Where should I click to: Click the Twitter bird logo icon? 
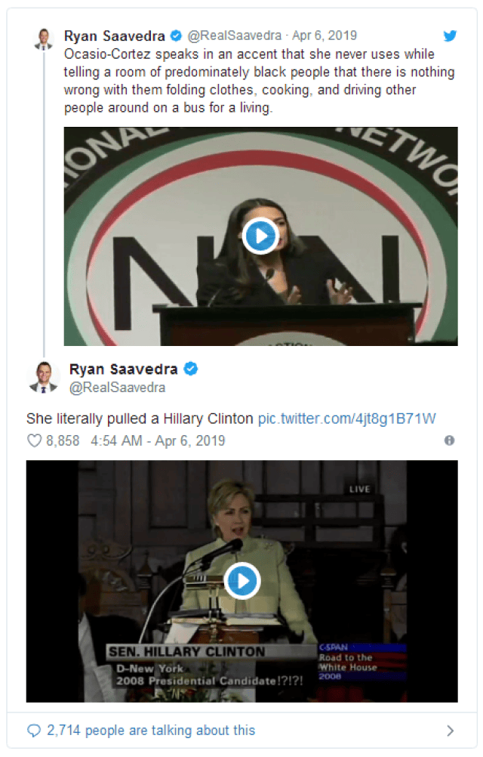450,36
